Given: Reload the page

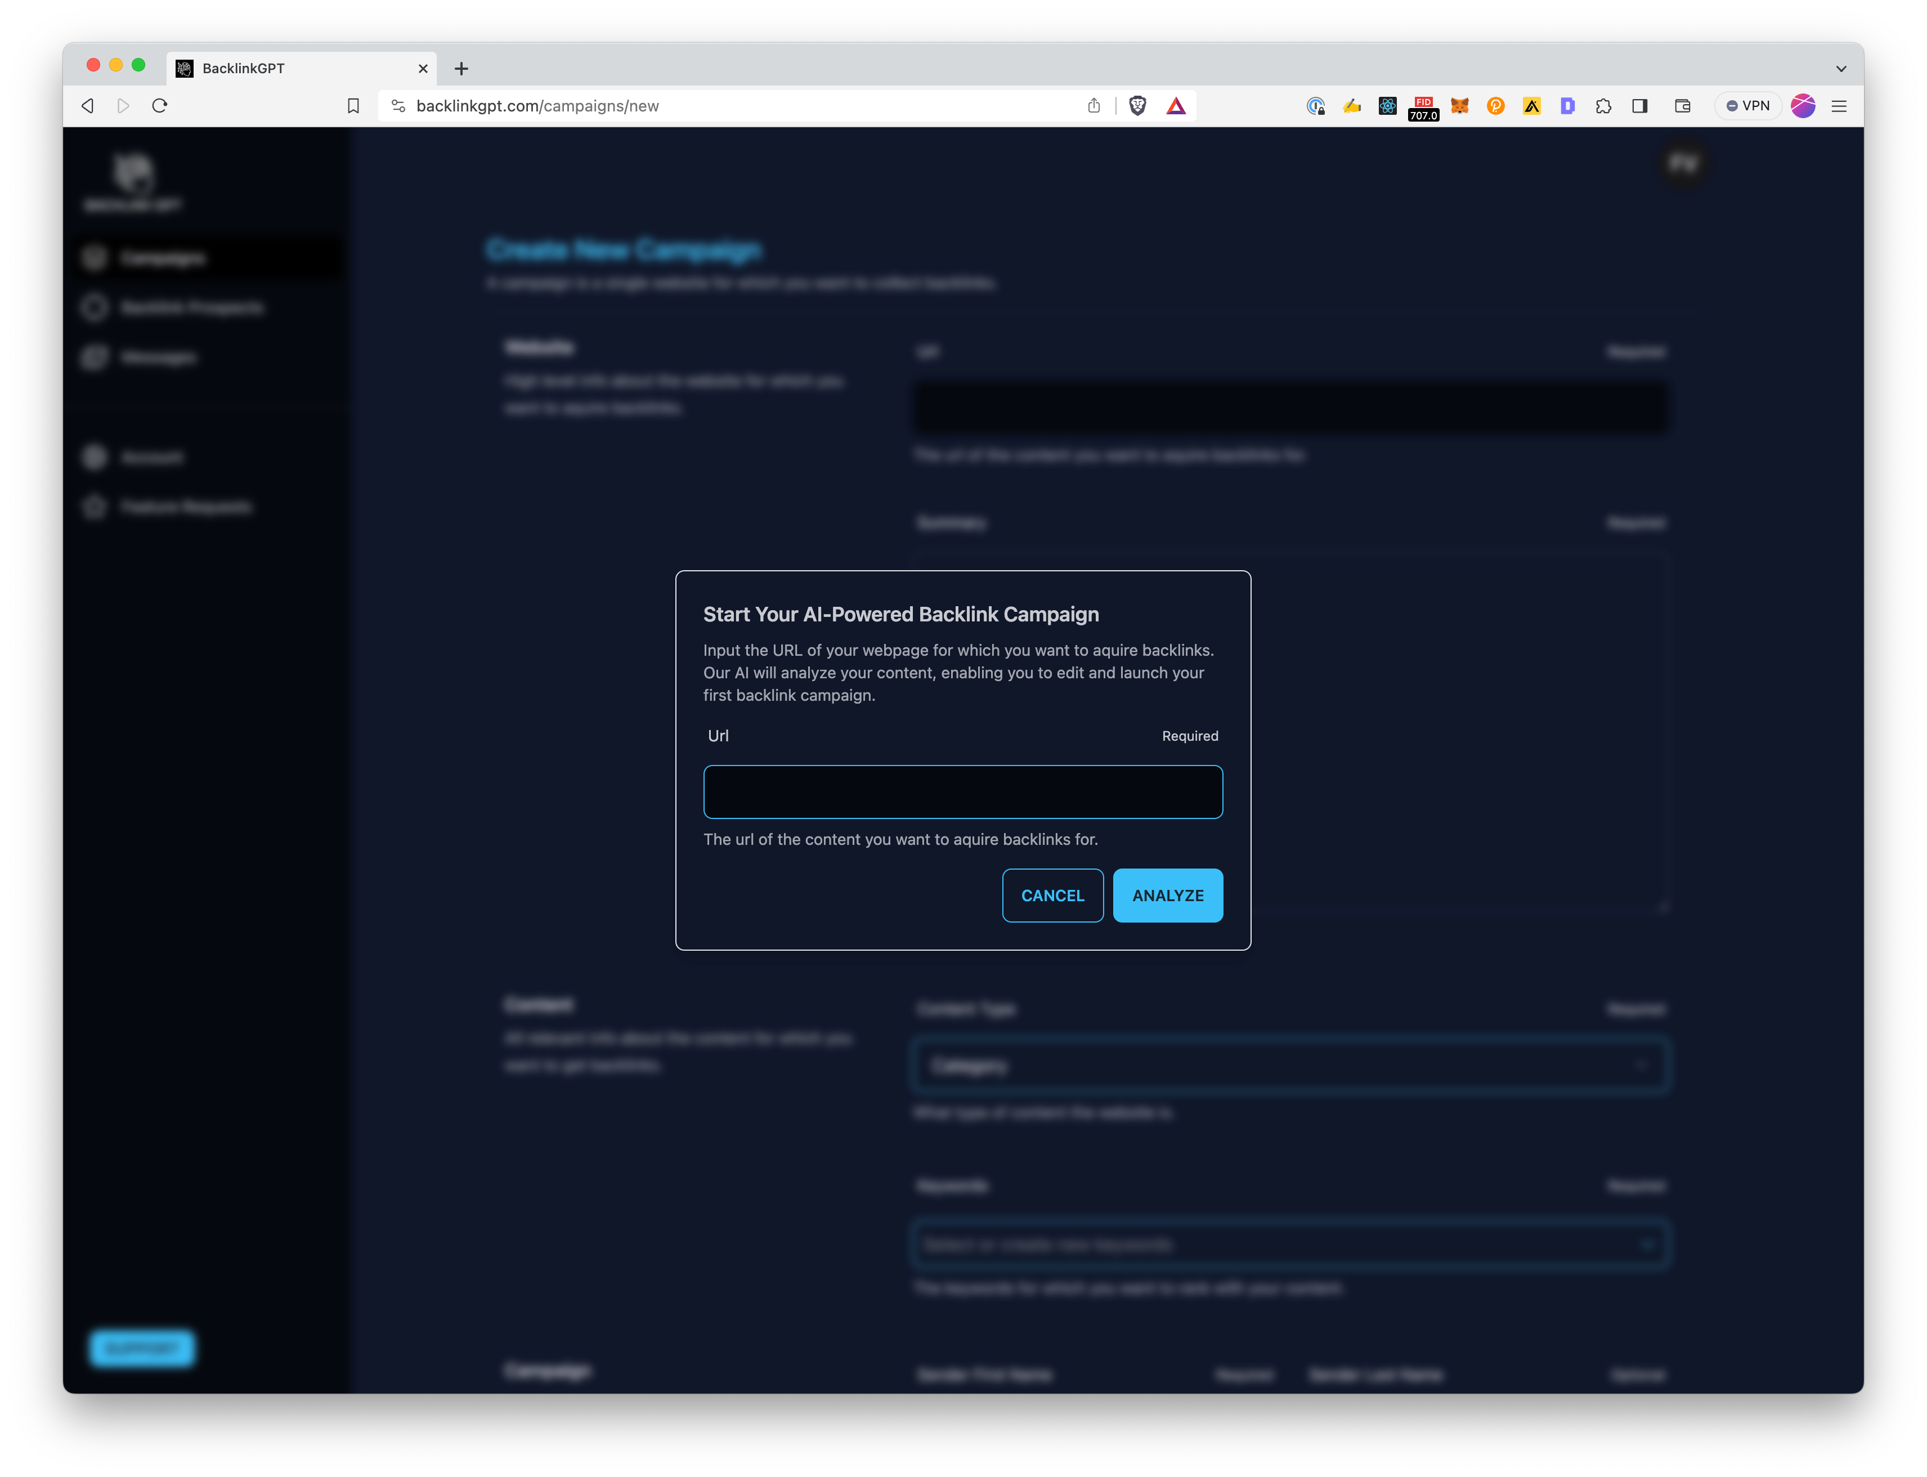Looking at the screenshot, I should (x=160, y=105).
